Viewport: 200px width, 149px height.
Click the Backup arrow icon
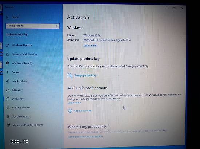[8, 72]
